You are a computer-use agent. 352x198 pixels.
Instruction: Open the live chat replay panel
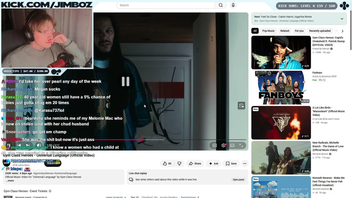click(238, 180)
